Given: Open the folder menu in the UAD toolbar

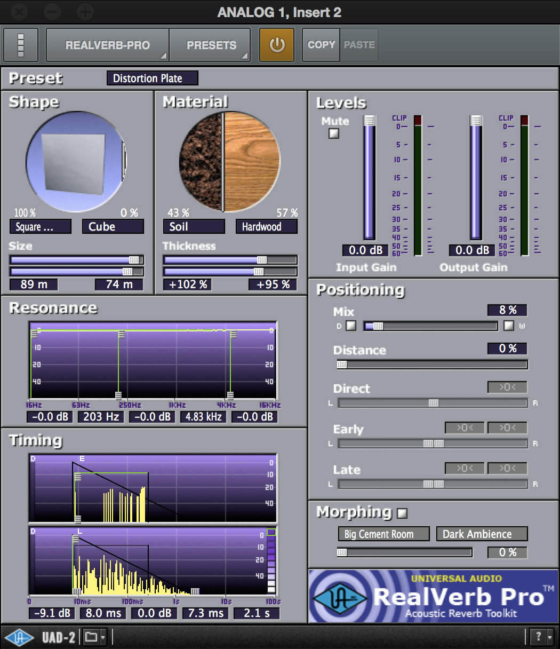Looking at the screenshot, I should pos(95,637).
